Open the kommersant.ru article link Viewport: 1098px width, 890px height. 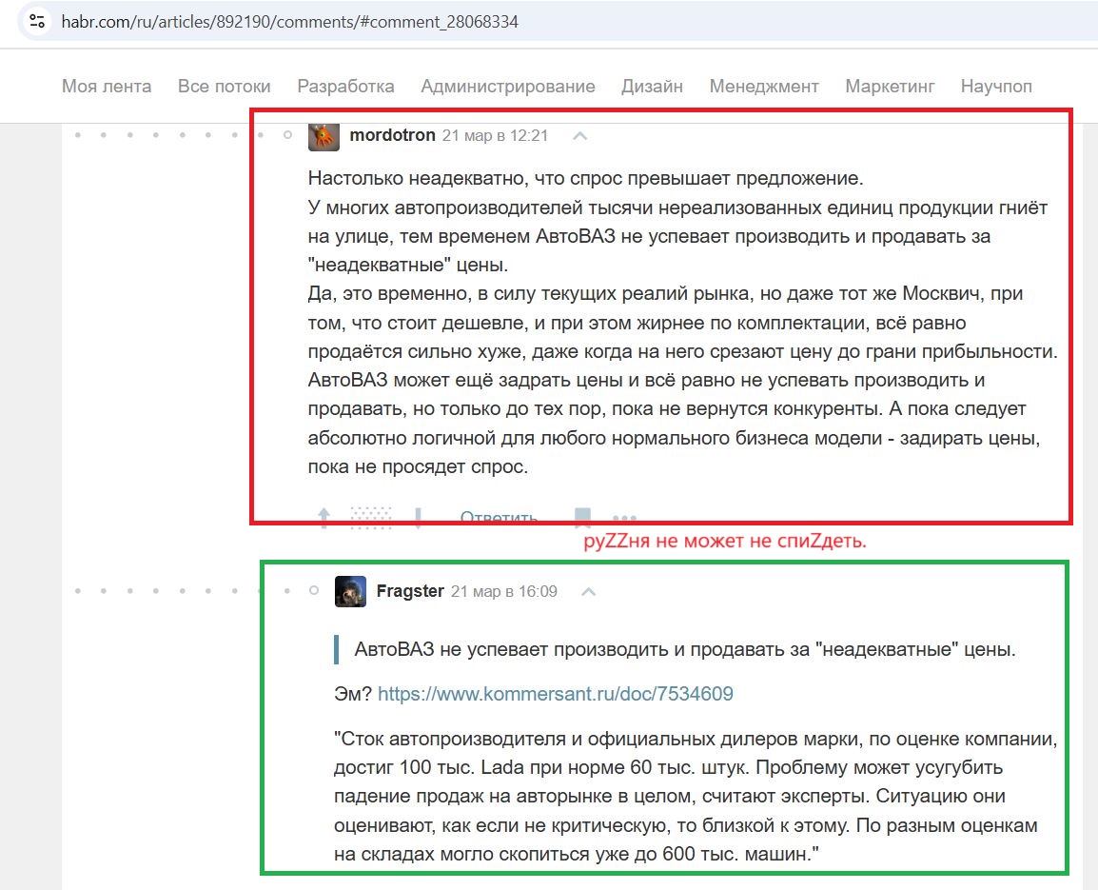(x=556, y=694)
